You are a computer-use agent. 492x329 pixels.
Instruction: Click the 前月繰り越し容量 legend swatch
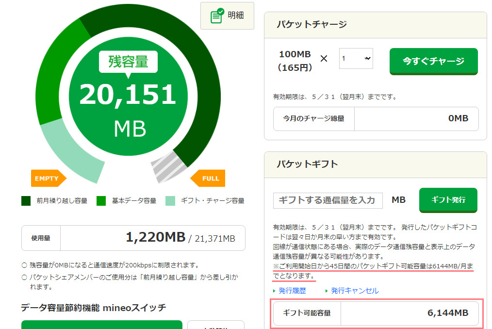26,200
